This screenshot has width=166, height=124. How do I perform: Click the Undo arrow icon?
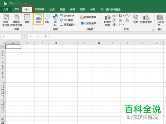point(12,3)
